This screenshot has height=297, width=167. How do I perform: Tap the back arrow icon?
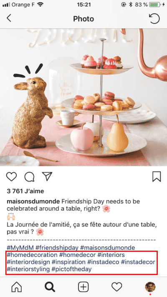tap(9, 18)
